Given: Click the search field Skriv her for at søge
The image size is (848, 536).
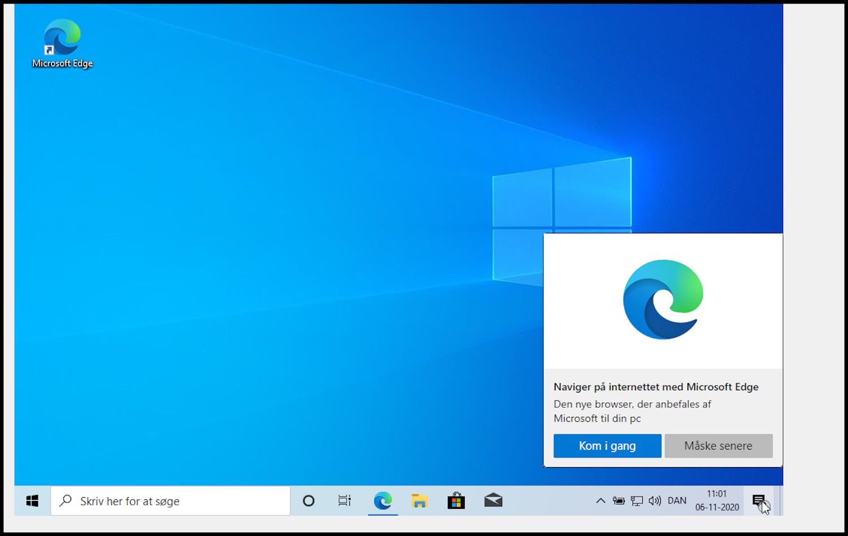Looking at the screenshot, I should click(x=158, y=500).
